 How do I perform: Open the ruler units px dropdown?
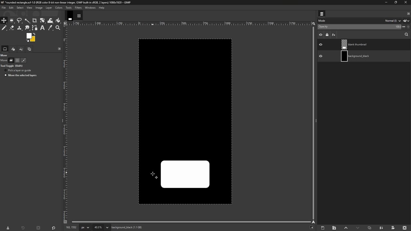pos(85,227)
